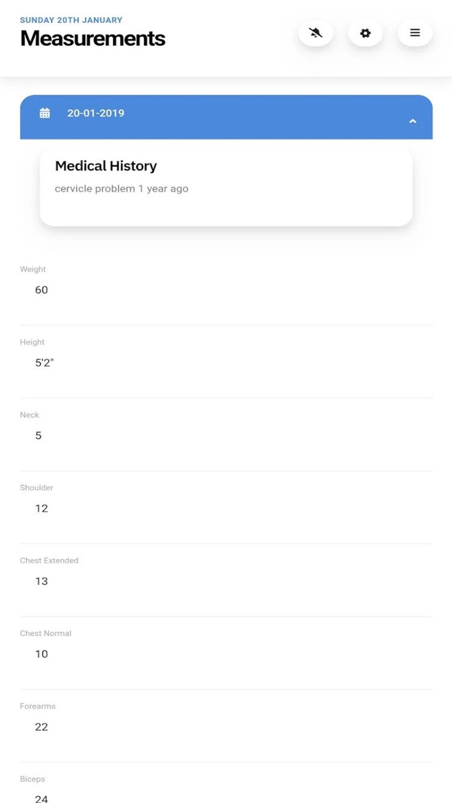Click the Medical History card
Viewport: 452px width, 803px height.
(226, 187)
